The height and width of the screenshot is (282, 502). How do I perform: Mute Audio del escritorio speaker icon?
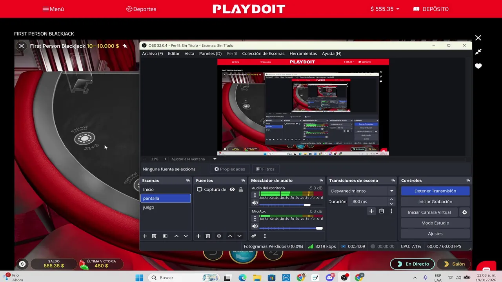(255, 203)
